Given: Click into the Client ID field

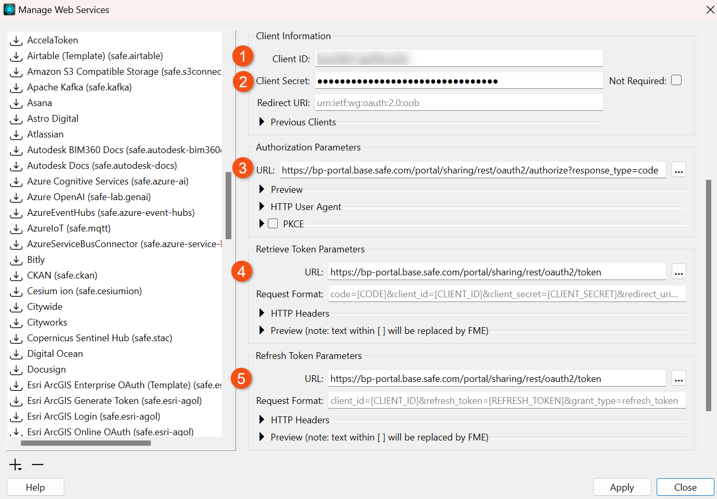Looking at the screenshot, I should pos(459,59).
